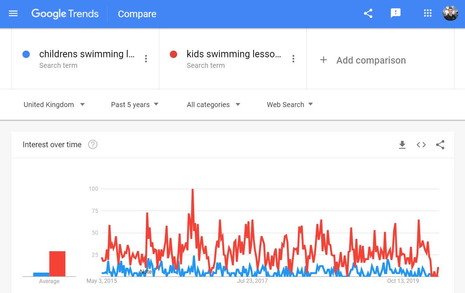Screen dimensions: 465x293
Task: Click Add comparison button
Action: coord(363,60)
